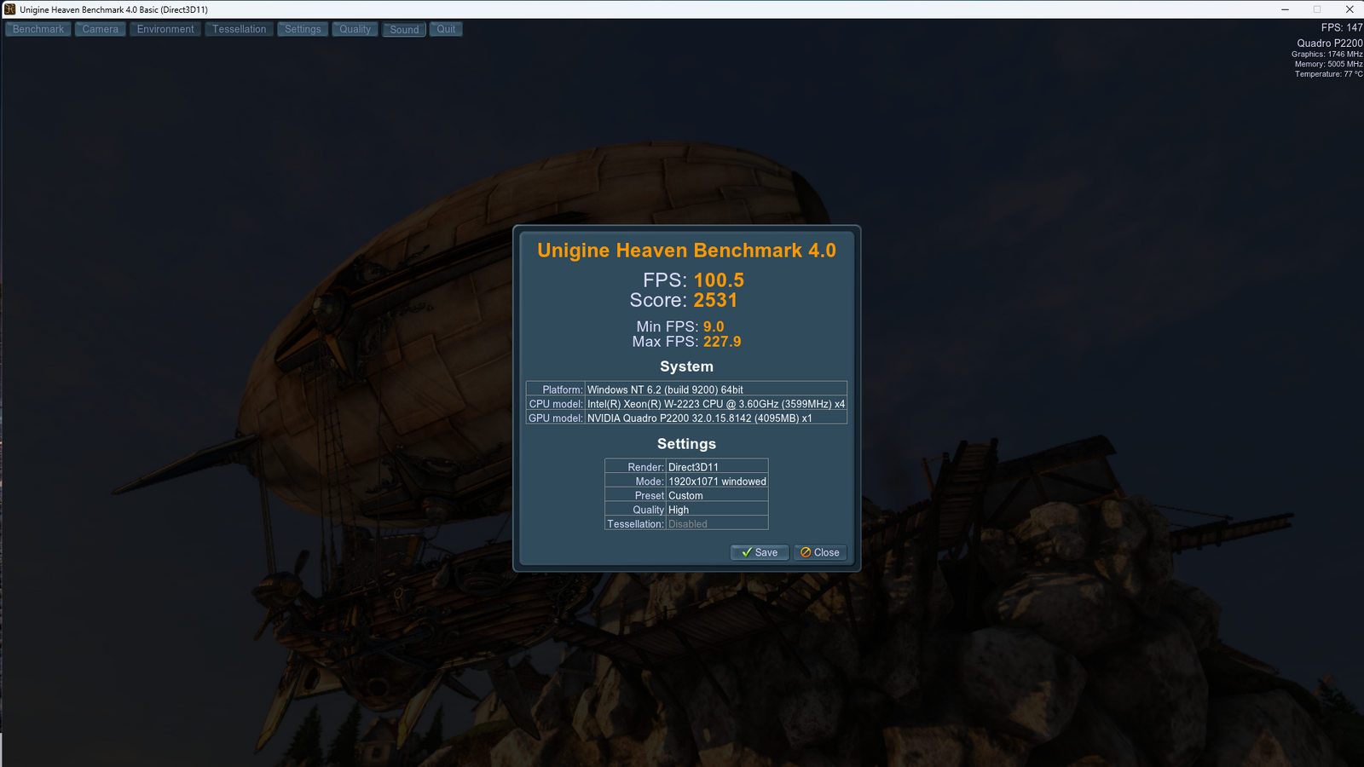Select the Intel Xeon W-2223 CPU model row
1364x767 pixels.
pos(715,404)
